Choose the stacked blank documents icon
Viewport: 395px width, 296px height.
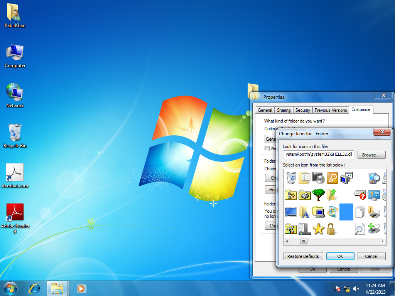(x=360, y=212)
